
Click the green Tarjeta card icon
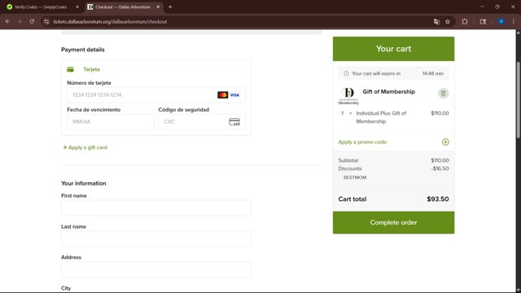[70, 69]
